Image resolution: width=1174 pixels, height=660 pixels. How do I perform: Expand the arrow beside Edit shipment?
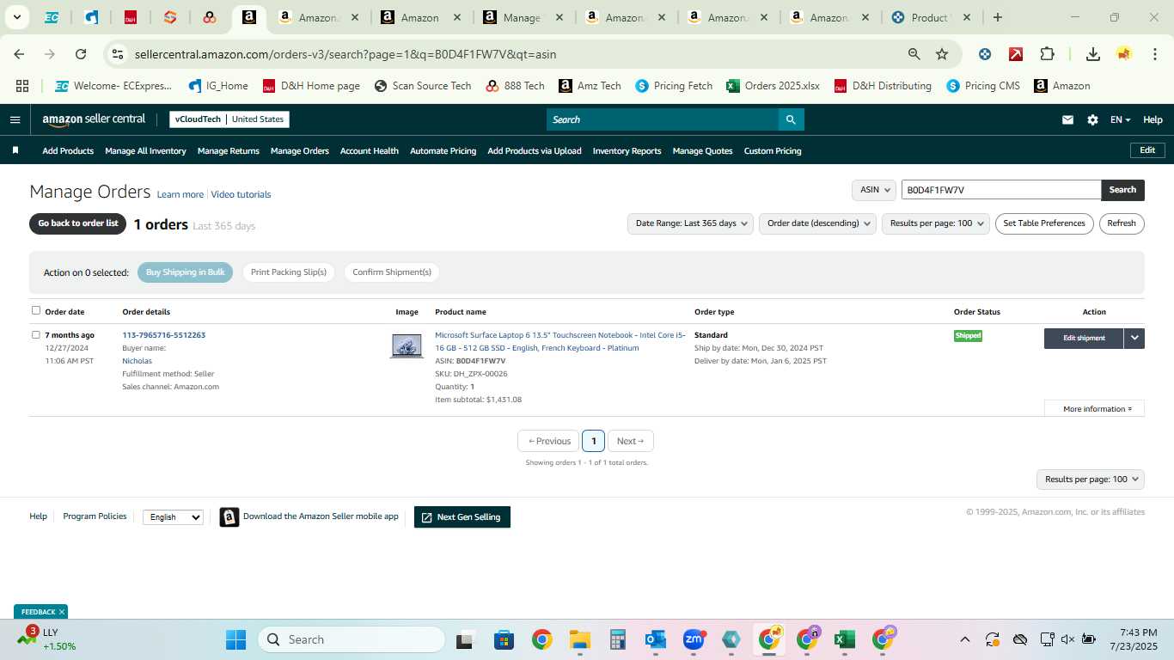click(x=1134, y=338)
